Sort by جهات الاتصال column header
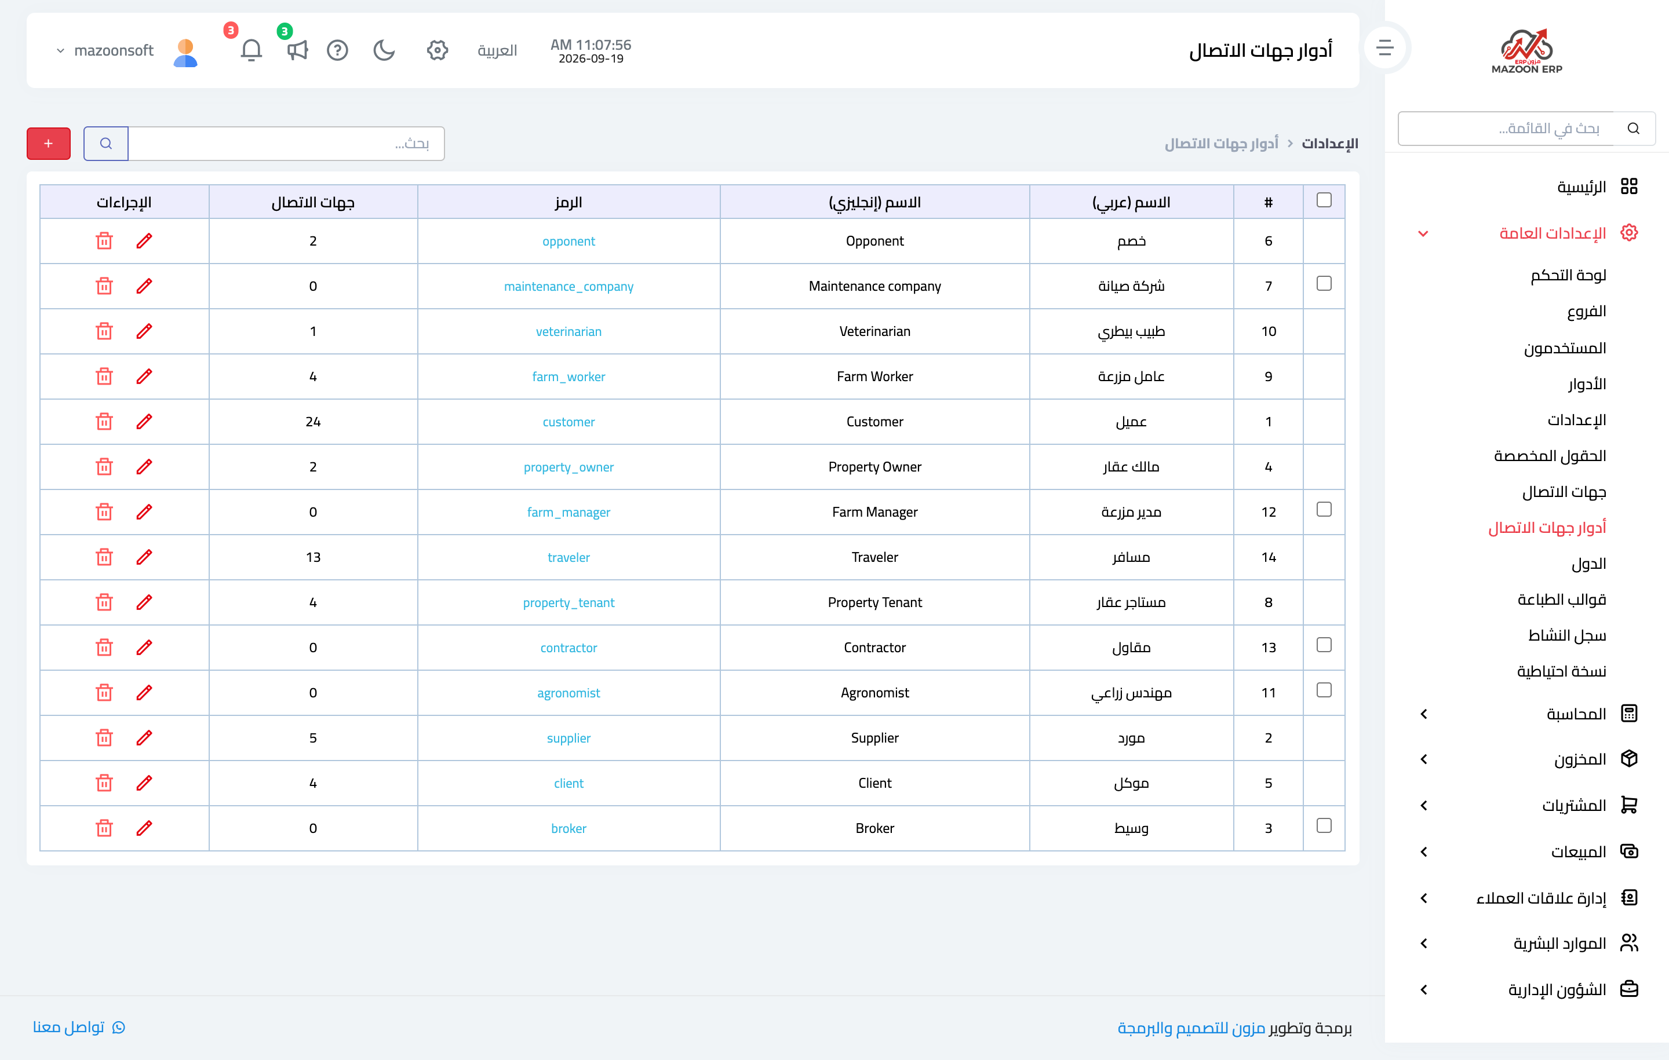Screen dimensions: 1669x1060 (314, 202)
